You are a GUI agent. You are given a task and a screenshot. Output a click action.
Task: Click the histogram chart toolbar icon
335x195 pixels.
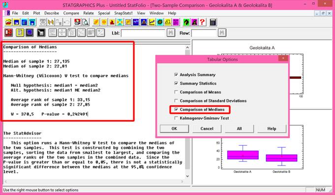(x=112, y=22)
